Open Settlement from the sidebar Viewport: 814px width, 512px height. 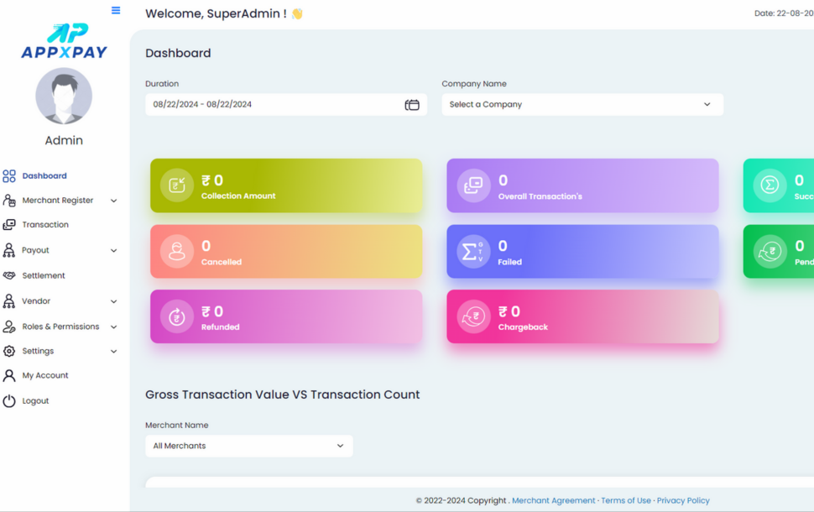tap(44, 275)
